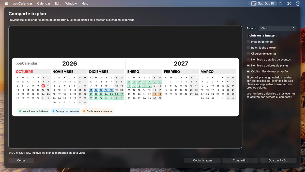Open the Aspecto dropdown showing Claro

pyautogui.click(x=278, y=28)
